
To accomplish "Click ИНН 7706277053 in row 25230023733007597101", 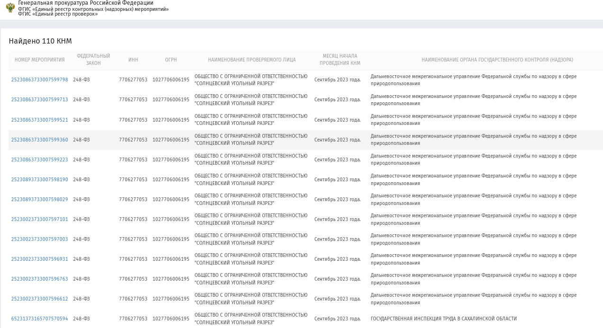I will point(133,219).
